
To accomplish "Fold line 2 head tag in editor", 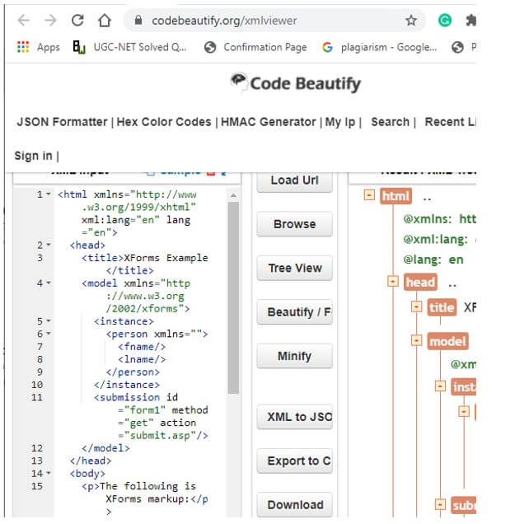I will pos(49,246).
